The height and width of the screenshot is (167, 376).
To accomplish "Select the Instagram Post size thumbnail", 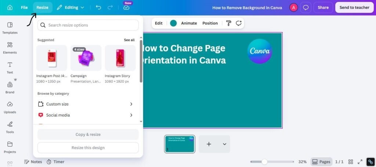I will [52, 58].
